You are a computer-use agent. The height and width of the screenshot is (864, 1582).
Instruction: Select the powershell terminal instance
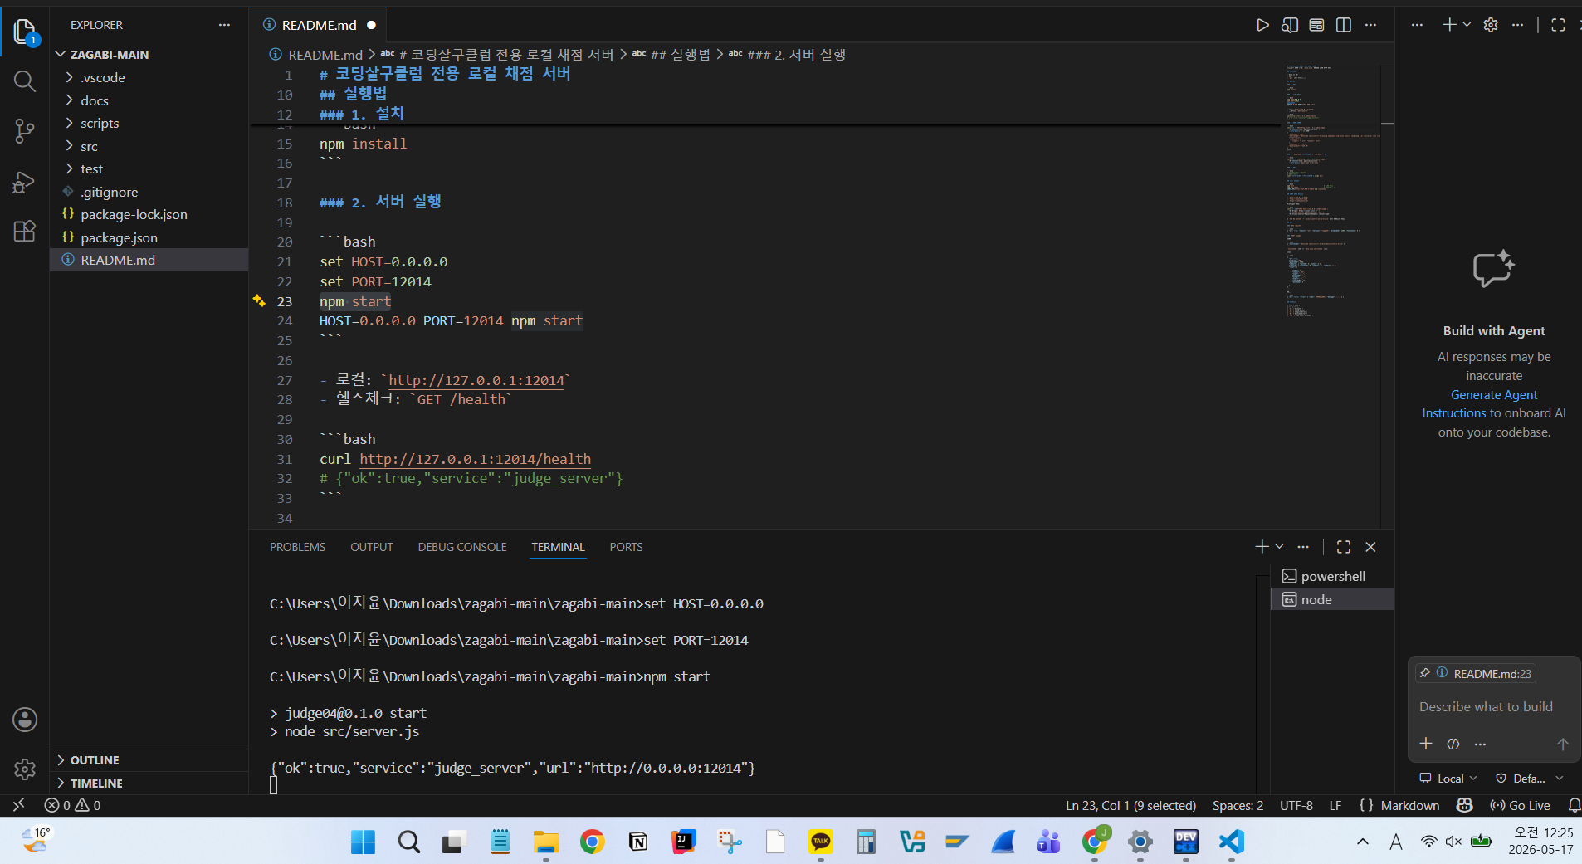(1332, 576)
